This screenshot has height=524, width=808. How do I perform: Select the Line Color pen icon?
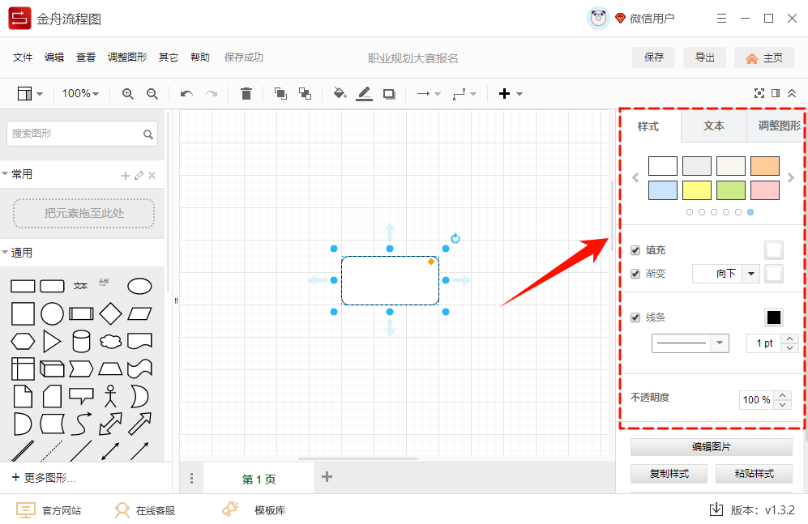[364, 93]
